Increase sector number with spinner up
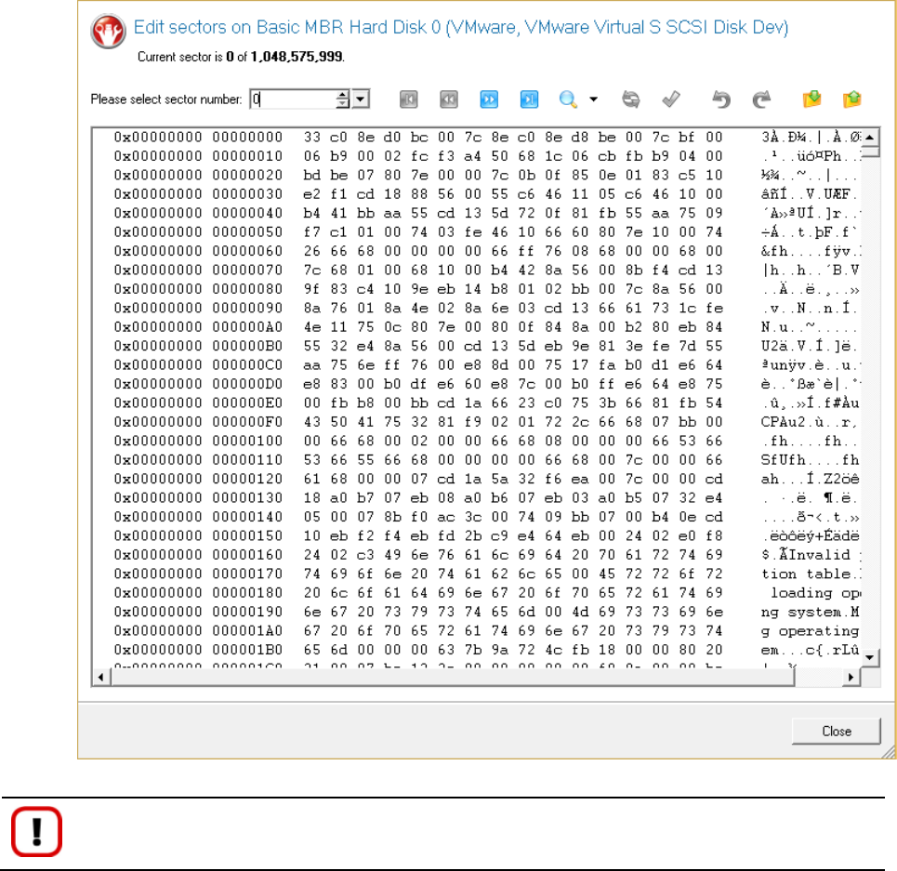The width and height of the screenshot is (897, 871). pyautogui.click(x=342, y=95)
